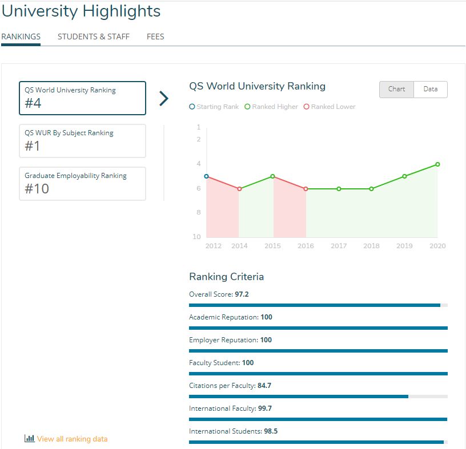Select the QS World University Ranking card
466x449 pixels.
(x=82, y=98)
